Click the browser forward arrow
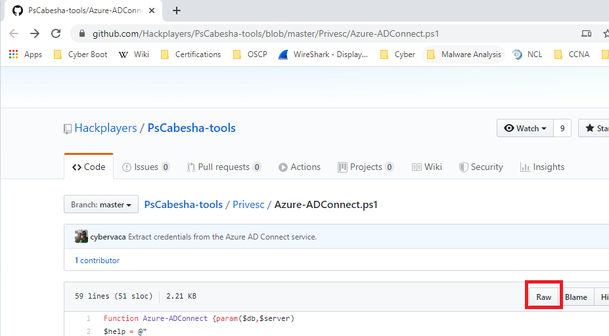This screenshot has height=336, width=609. pyautogui.click(x=35, y=33)
